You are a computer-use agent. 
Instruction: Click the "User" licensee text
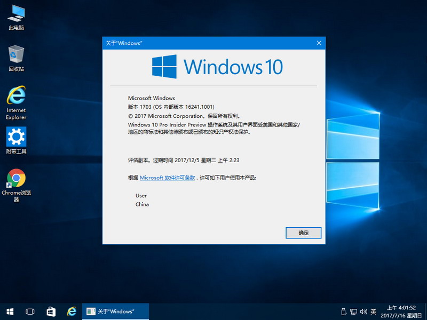(x=141, y=196)
